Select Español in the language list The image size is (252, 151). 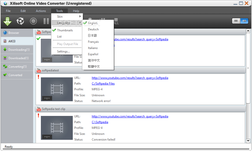(x=98, y=54)
